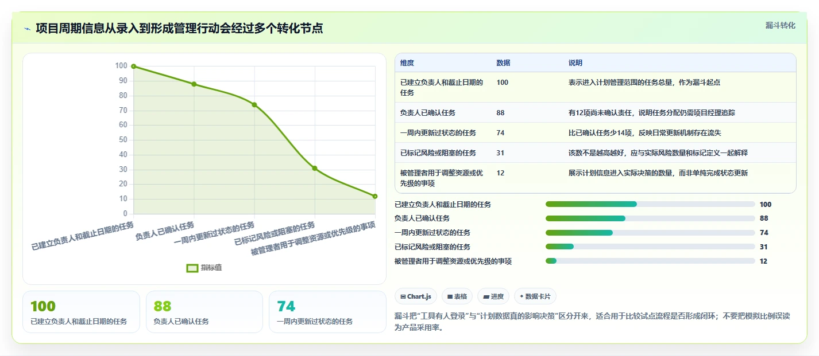Click the 100 data card
819x356 pixels.
point(81,312)
